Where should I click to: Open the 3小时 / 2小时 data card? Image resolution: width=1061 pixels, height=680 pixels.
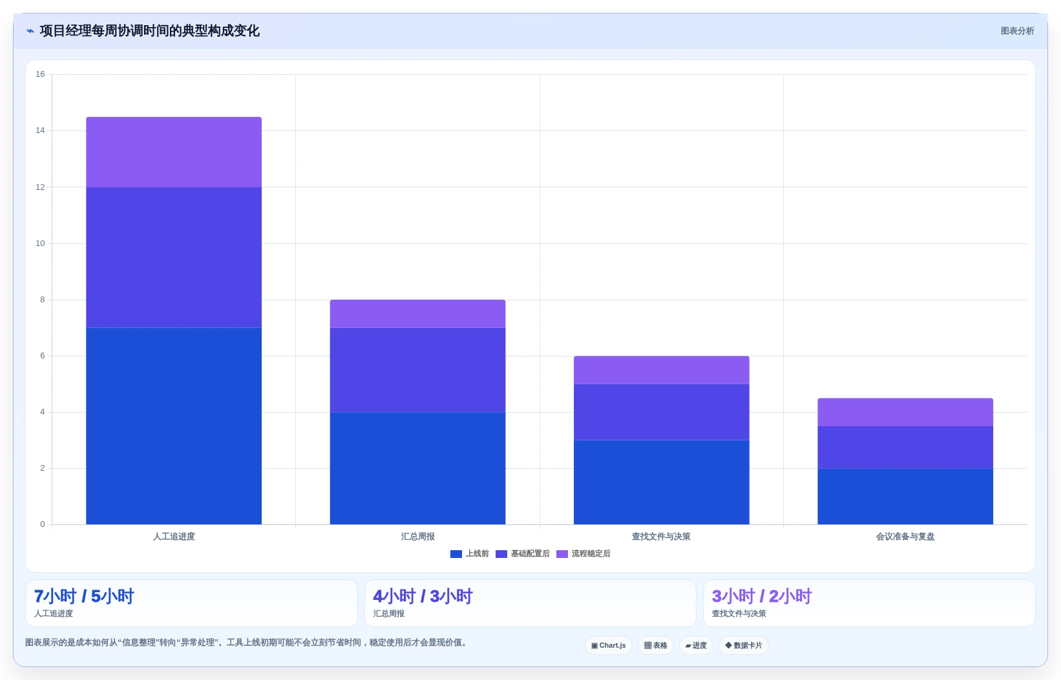pyautogui.click(x=869, y=603)
